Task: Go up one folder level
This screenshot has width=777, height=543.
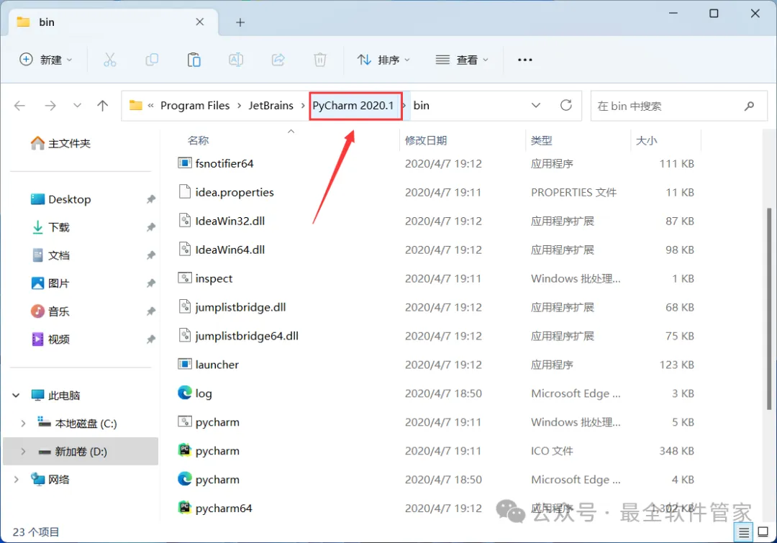Action: coord(103,106)
